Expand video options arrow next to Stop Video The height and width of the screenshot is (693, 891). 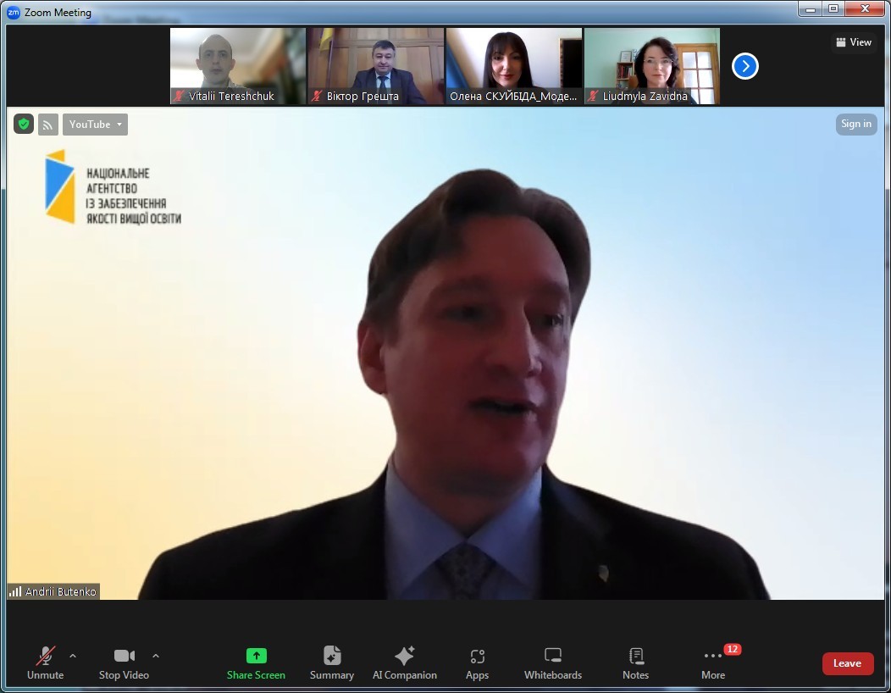tap(156, 656)
